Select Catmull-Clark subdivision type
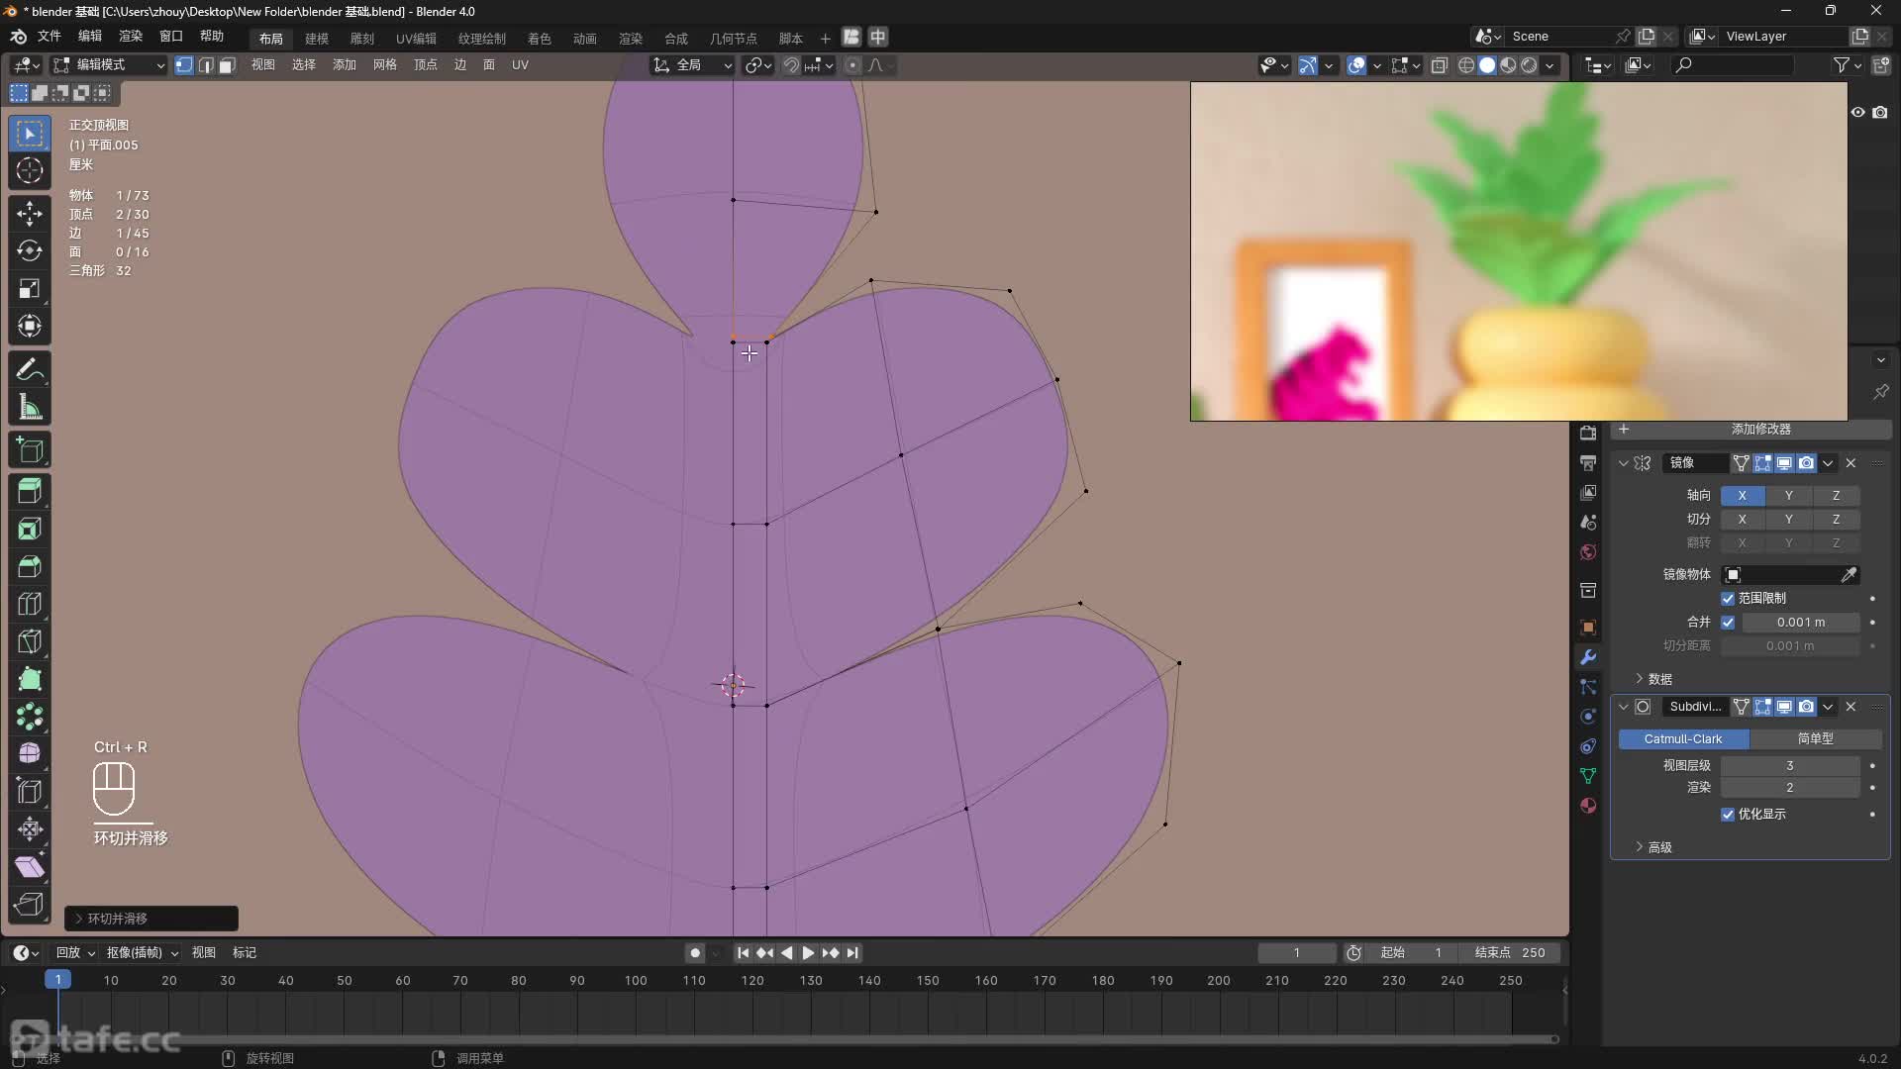 click(1683, 739)
